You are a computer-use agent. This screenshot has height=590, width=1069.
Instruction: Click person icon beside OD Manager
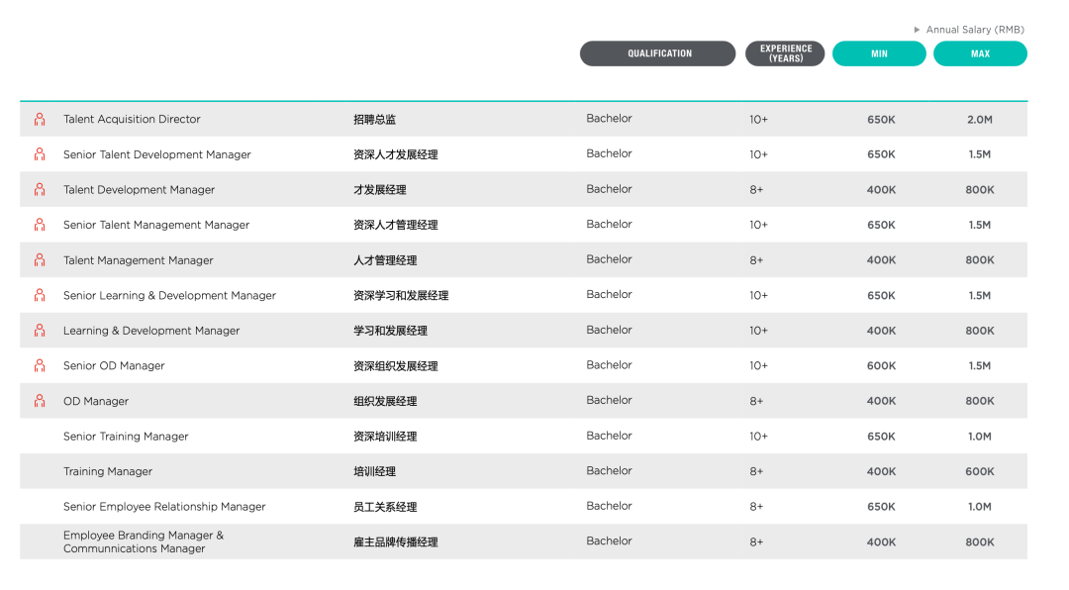(x=40, y=401)
